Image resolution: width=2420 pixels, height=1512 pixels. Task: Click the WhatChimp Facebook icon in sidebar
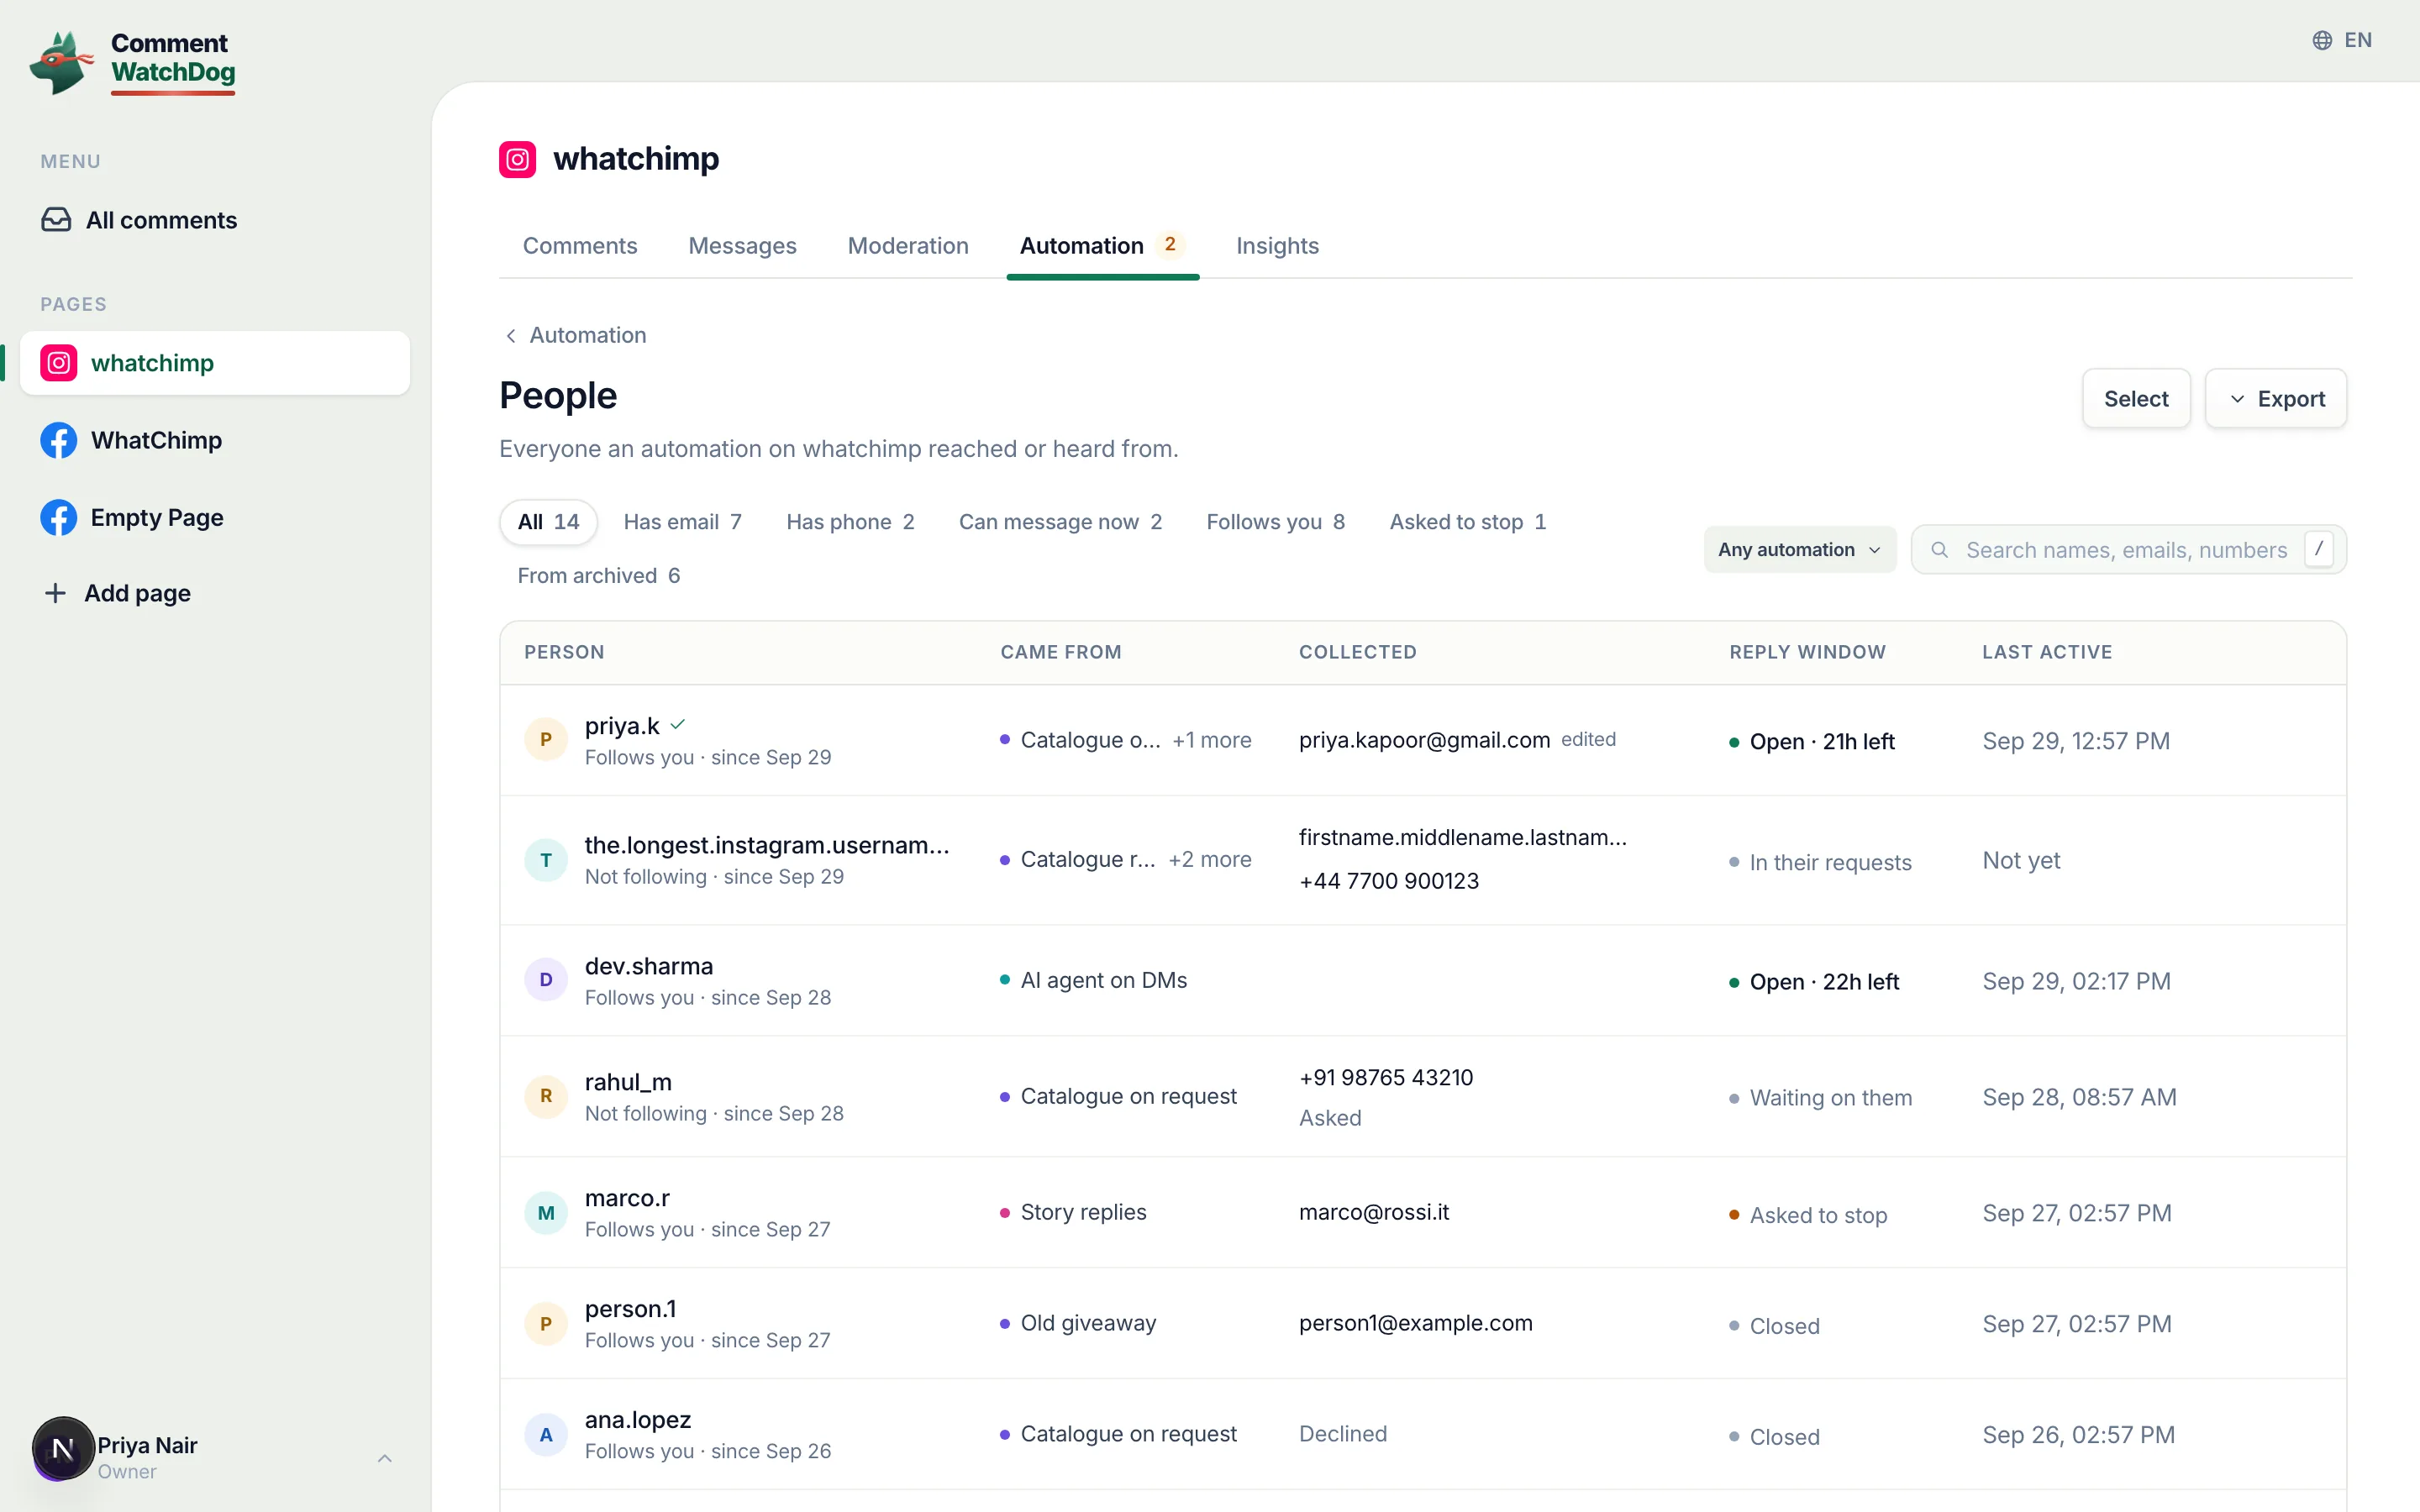pyautogui.click(x=59, y=440)
